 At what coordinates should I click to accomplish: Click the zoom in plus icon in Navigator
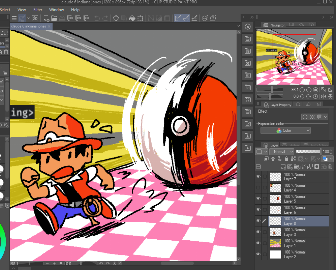pos(309,90)
